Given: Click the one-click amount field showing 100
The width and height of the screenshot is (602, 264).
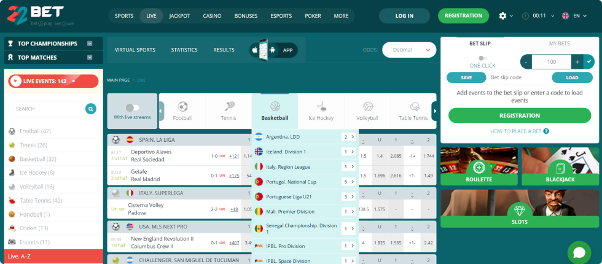Looking at the screenshot, I should [552, 62].
